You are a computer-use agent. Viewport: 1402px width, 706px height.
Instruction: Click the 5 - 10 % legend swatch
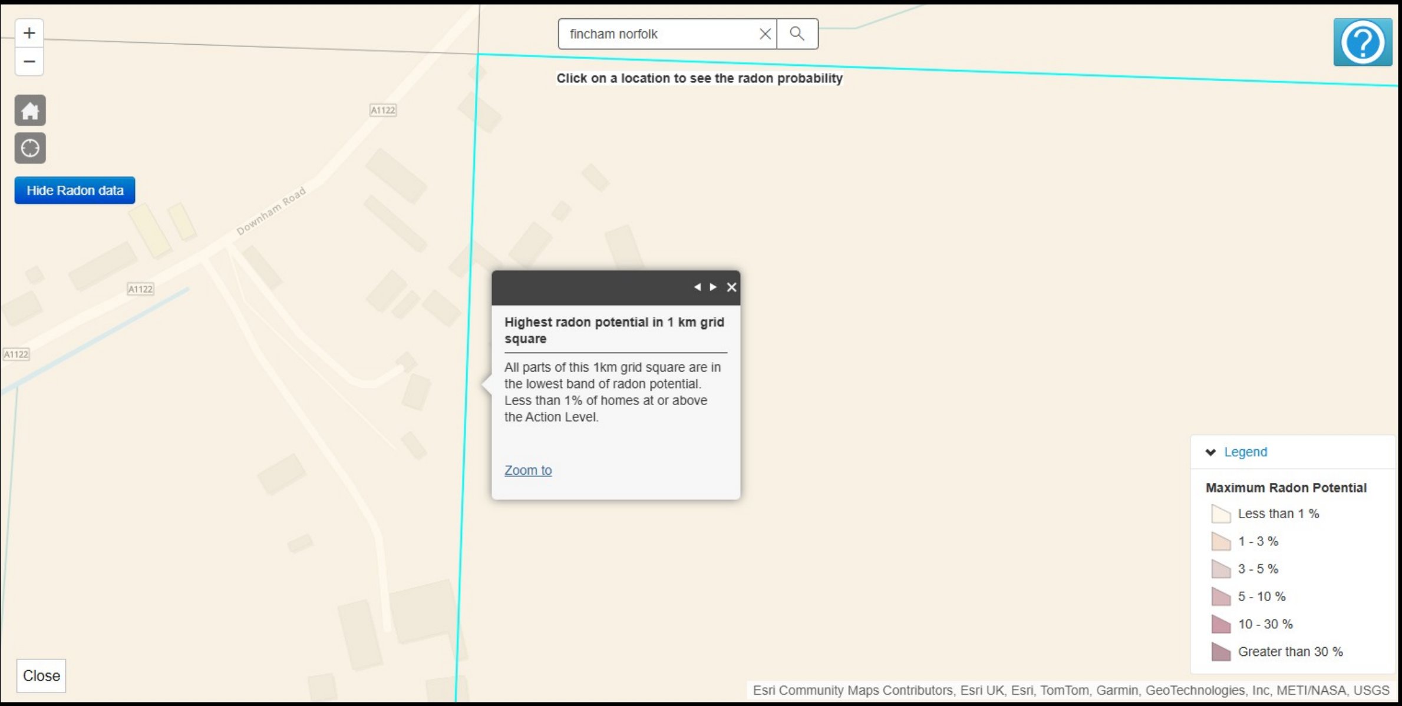coord(1220,597)
